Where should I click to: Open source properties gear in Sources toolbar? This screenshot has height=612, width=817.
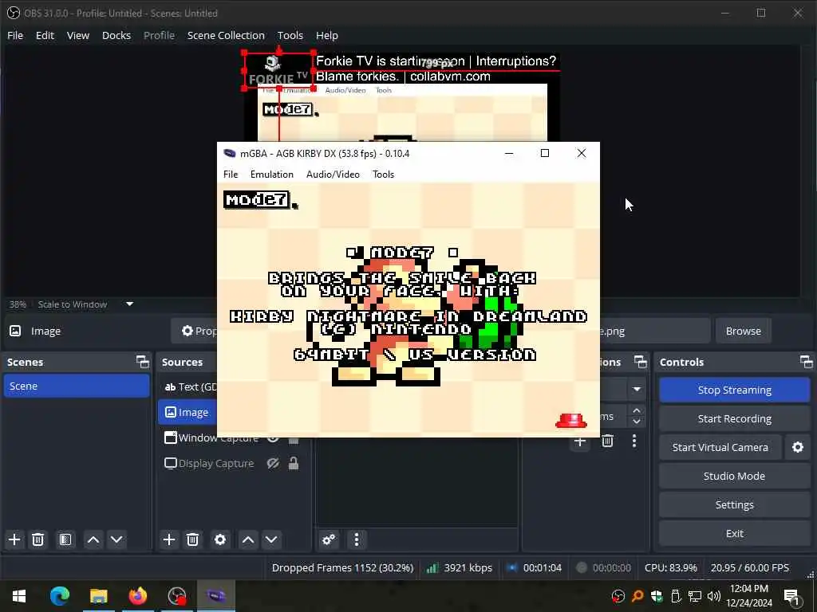point(220,539)
